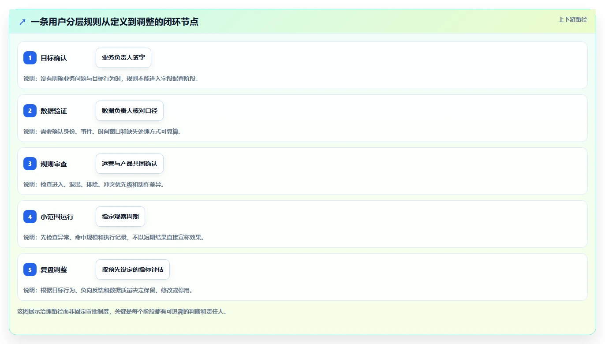Viewport: 605px width, 344px height.
Task: Select the 小范围运行 step title
Action: (57, 217)
